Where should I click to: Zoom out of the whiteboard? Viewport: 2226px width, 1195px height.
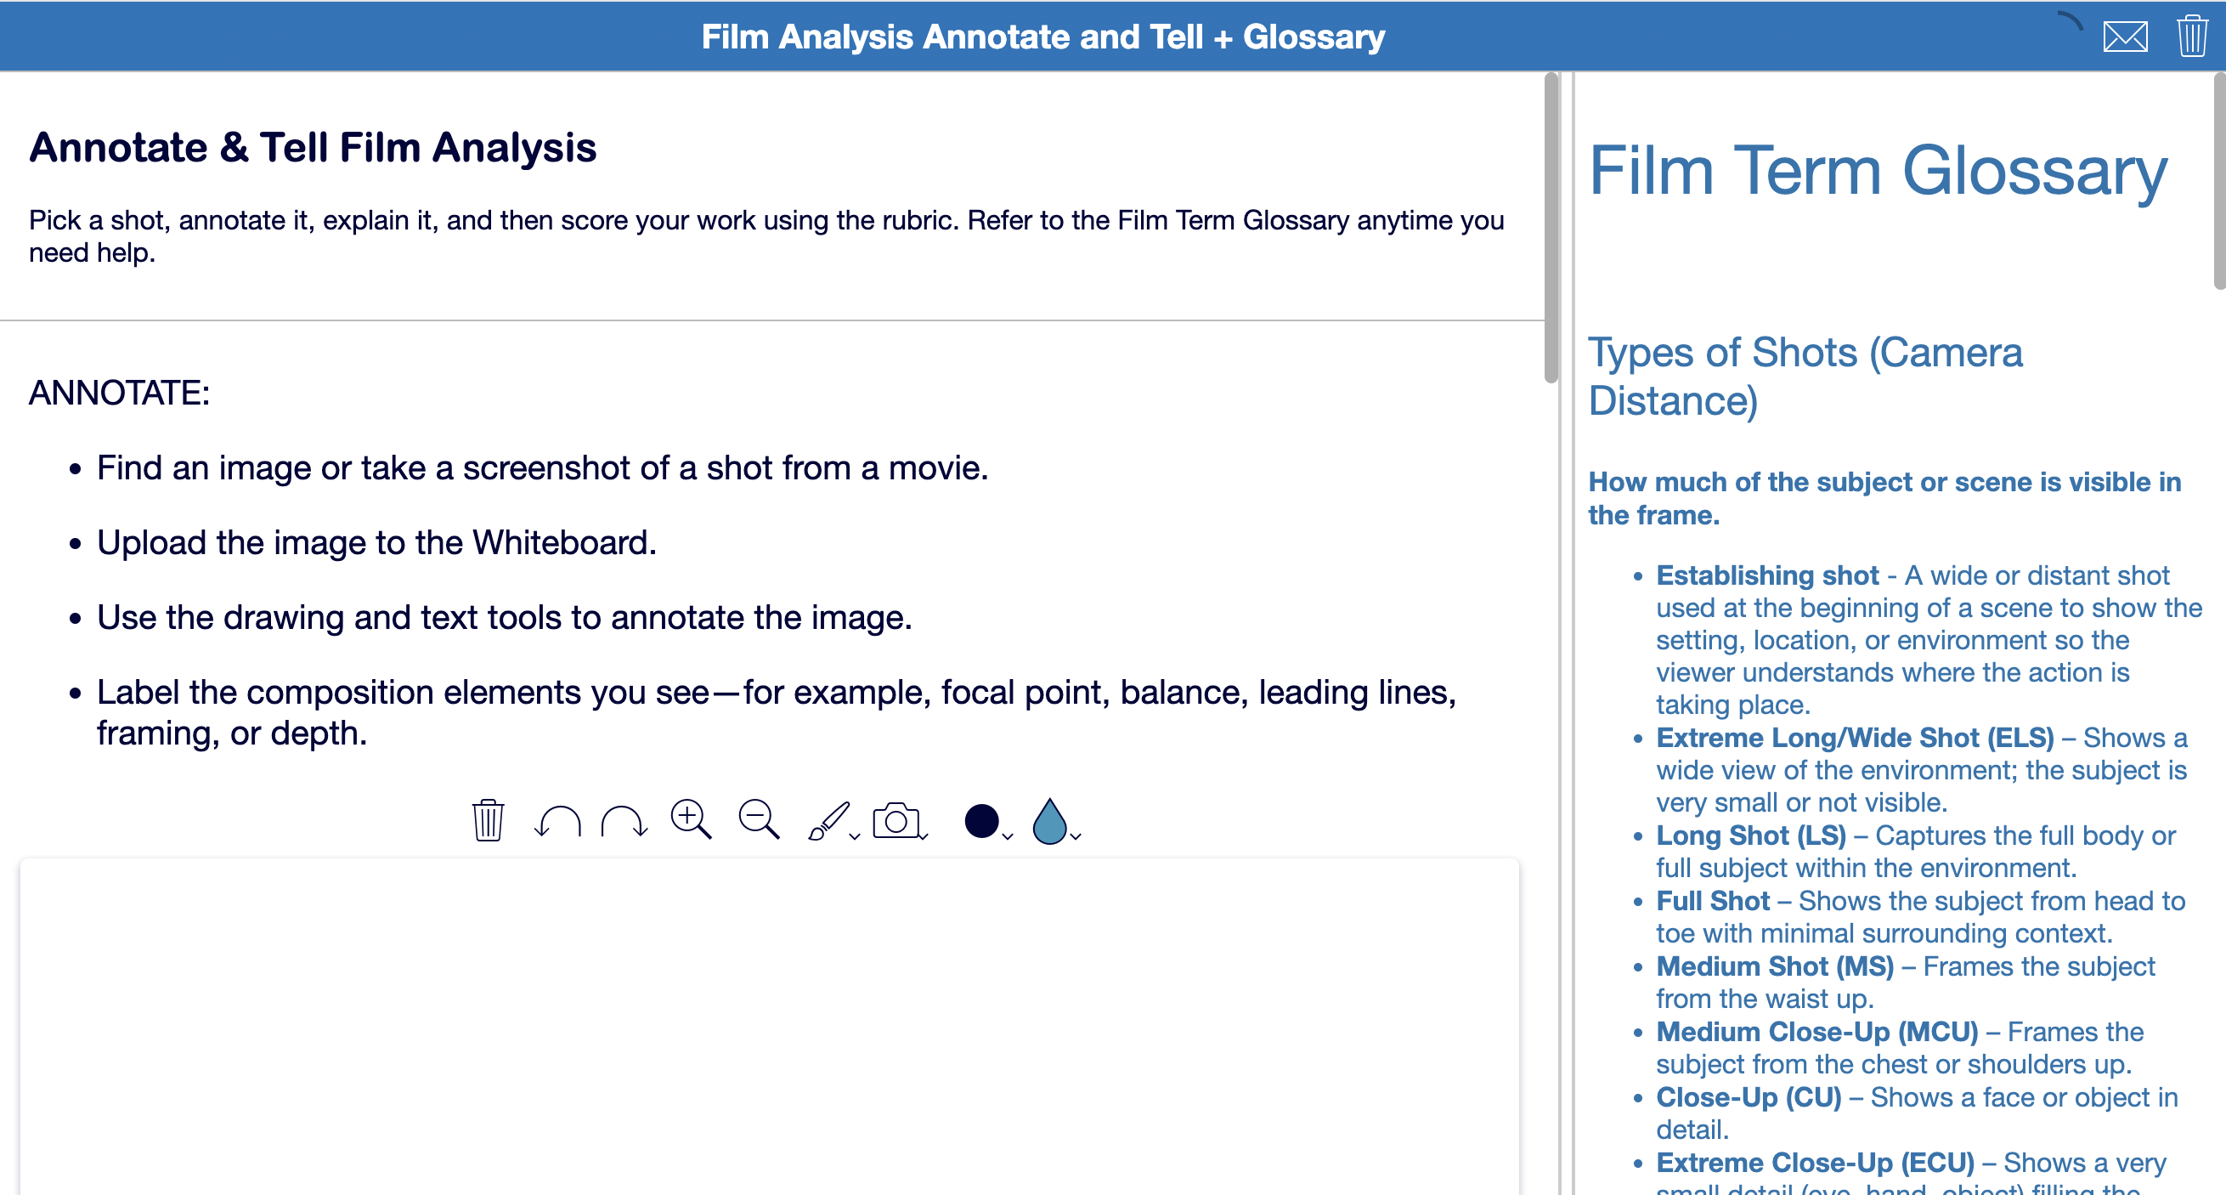[x=758, y=820]
